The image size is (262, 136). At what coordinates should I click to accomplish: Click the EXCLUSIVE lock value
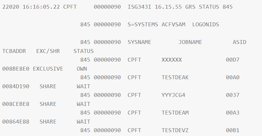48,69
